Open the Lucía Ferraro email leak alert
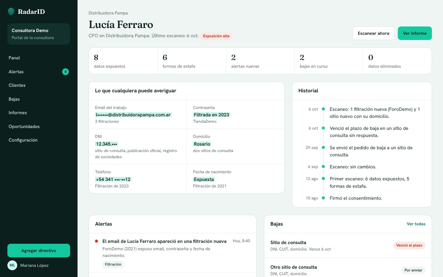 [x=172, y=253]
